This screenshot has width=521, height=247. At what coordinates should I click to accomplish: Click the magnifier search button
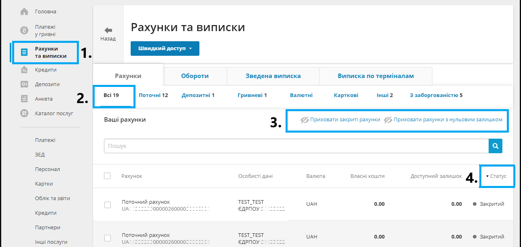[495, 146]
